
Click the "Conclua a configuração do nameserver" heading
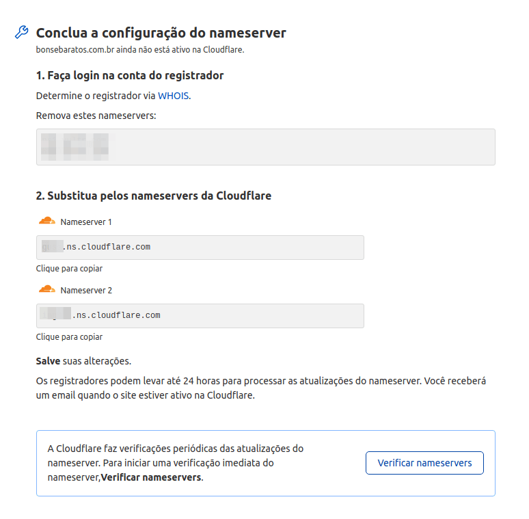161,33
